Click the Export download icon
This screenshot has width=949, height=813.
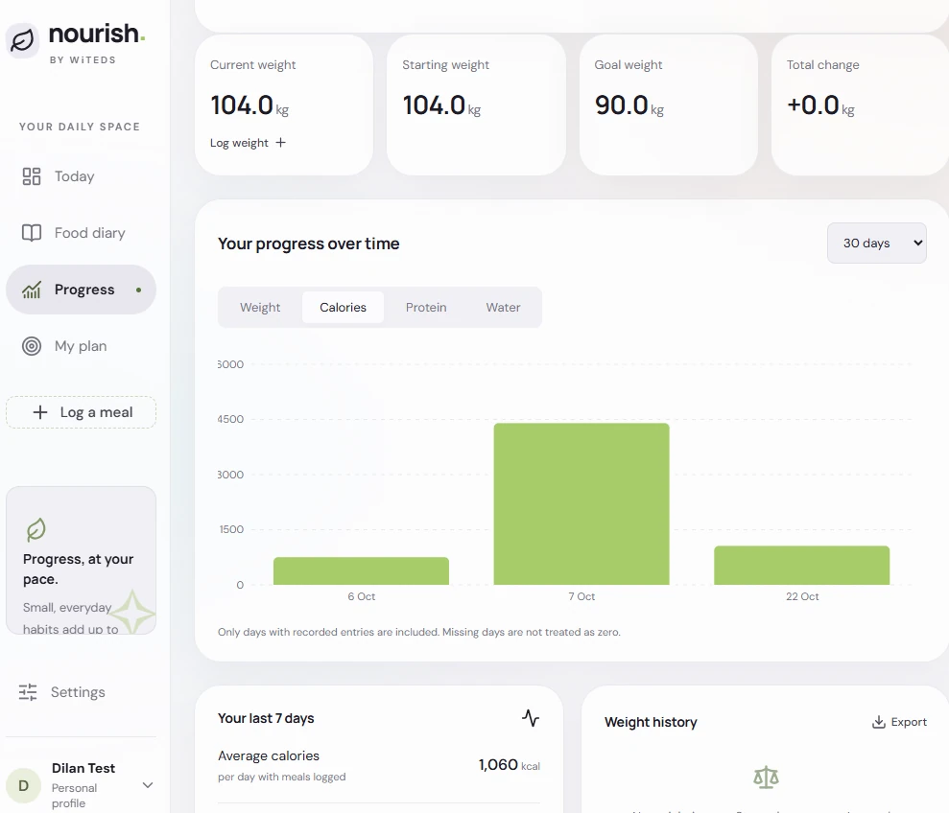point(879,722)
